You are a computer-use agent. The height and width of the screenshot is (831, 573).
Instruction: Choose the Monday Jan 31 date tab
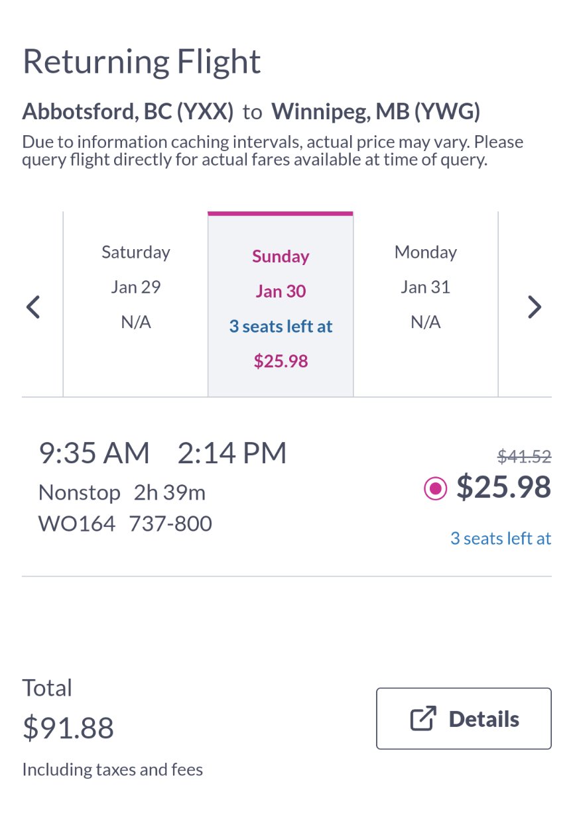pos(426,304)
